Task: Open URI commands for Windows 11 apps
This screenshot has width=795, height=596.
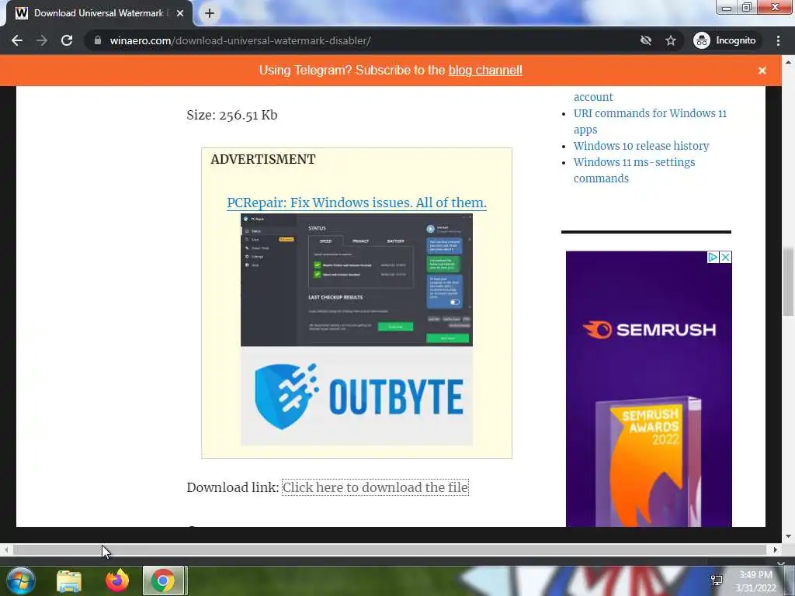Action: tap(650, 122)
